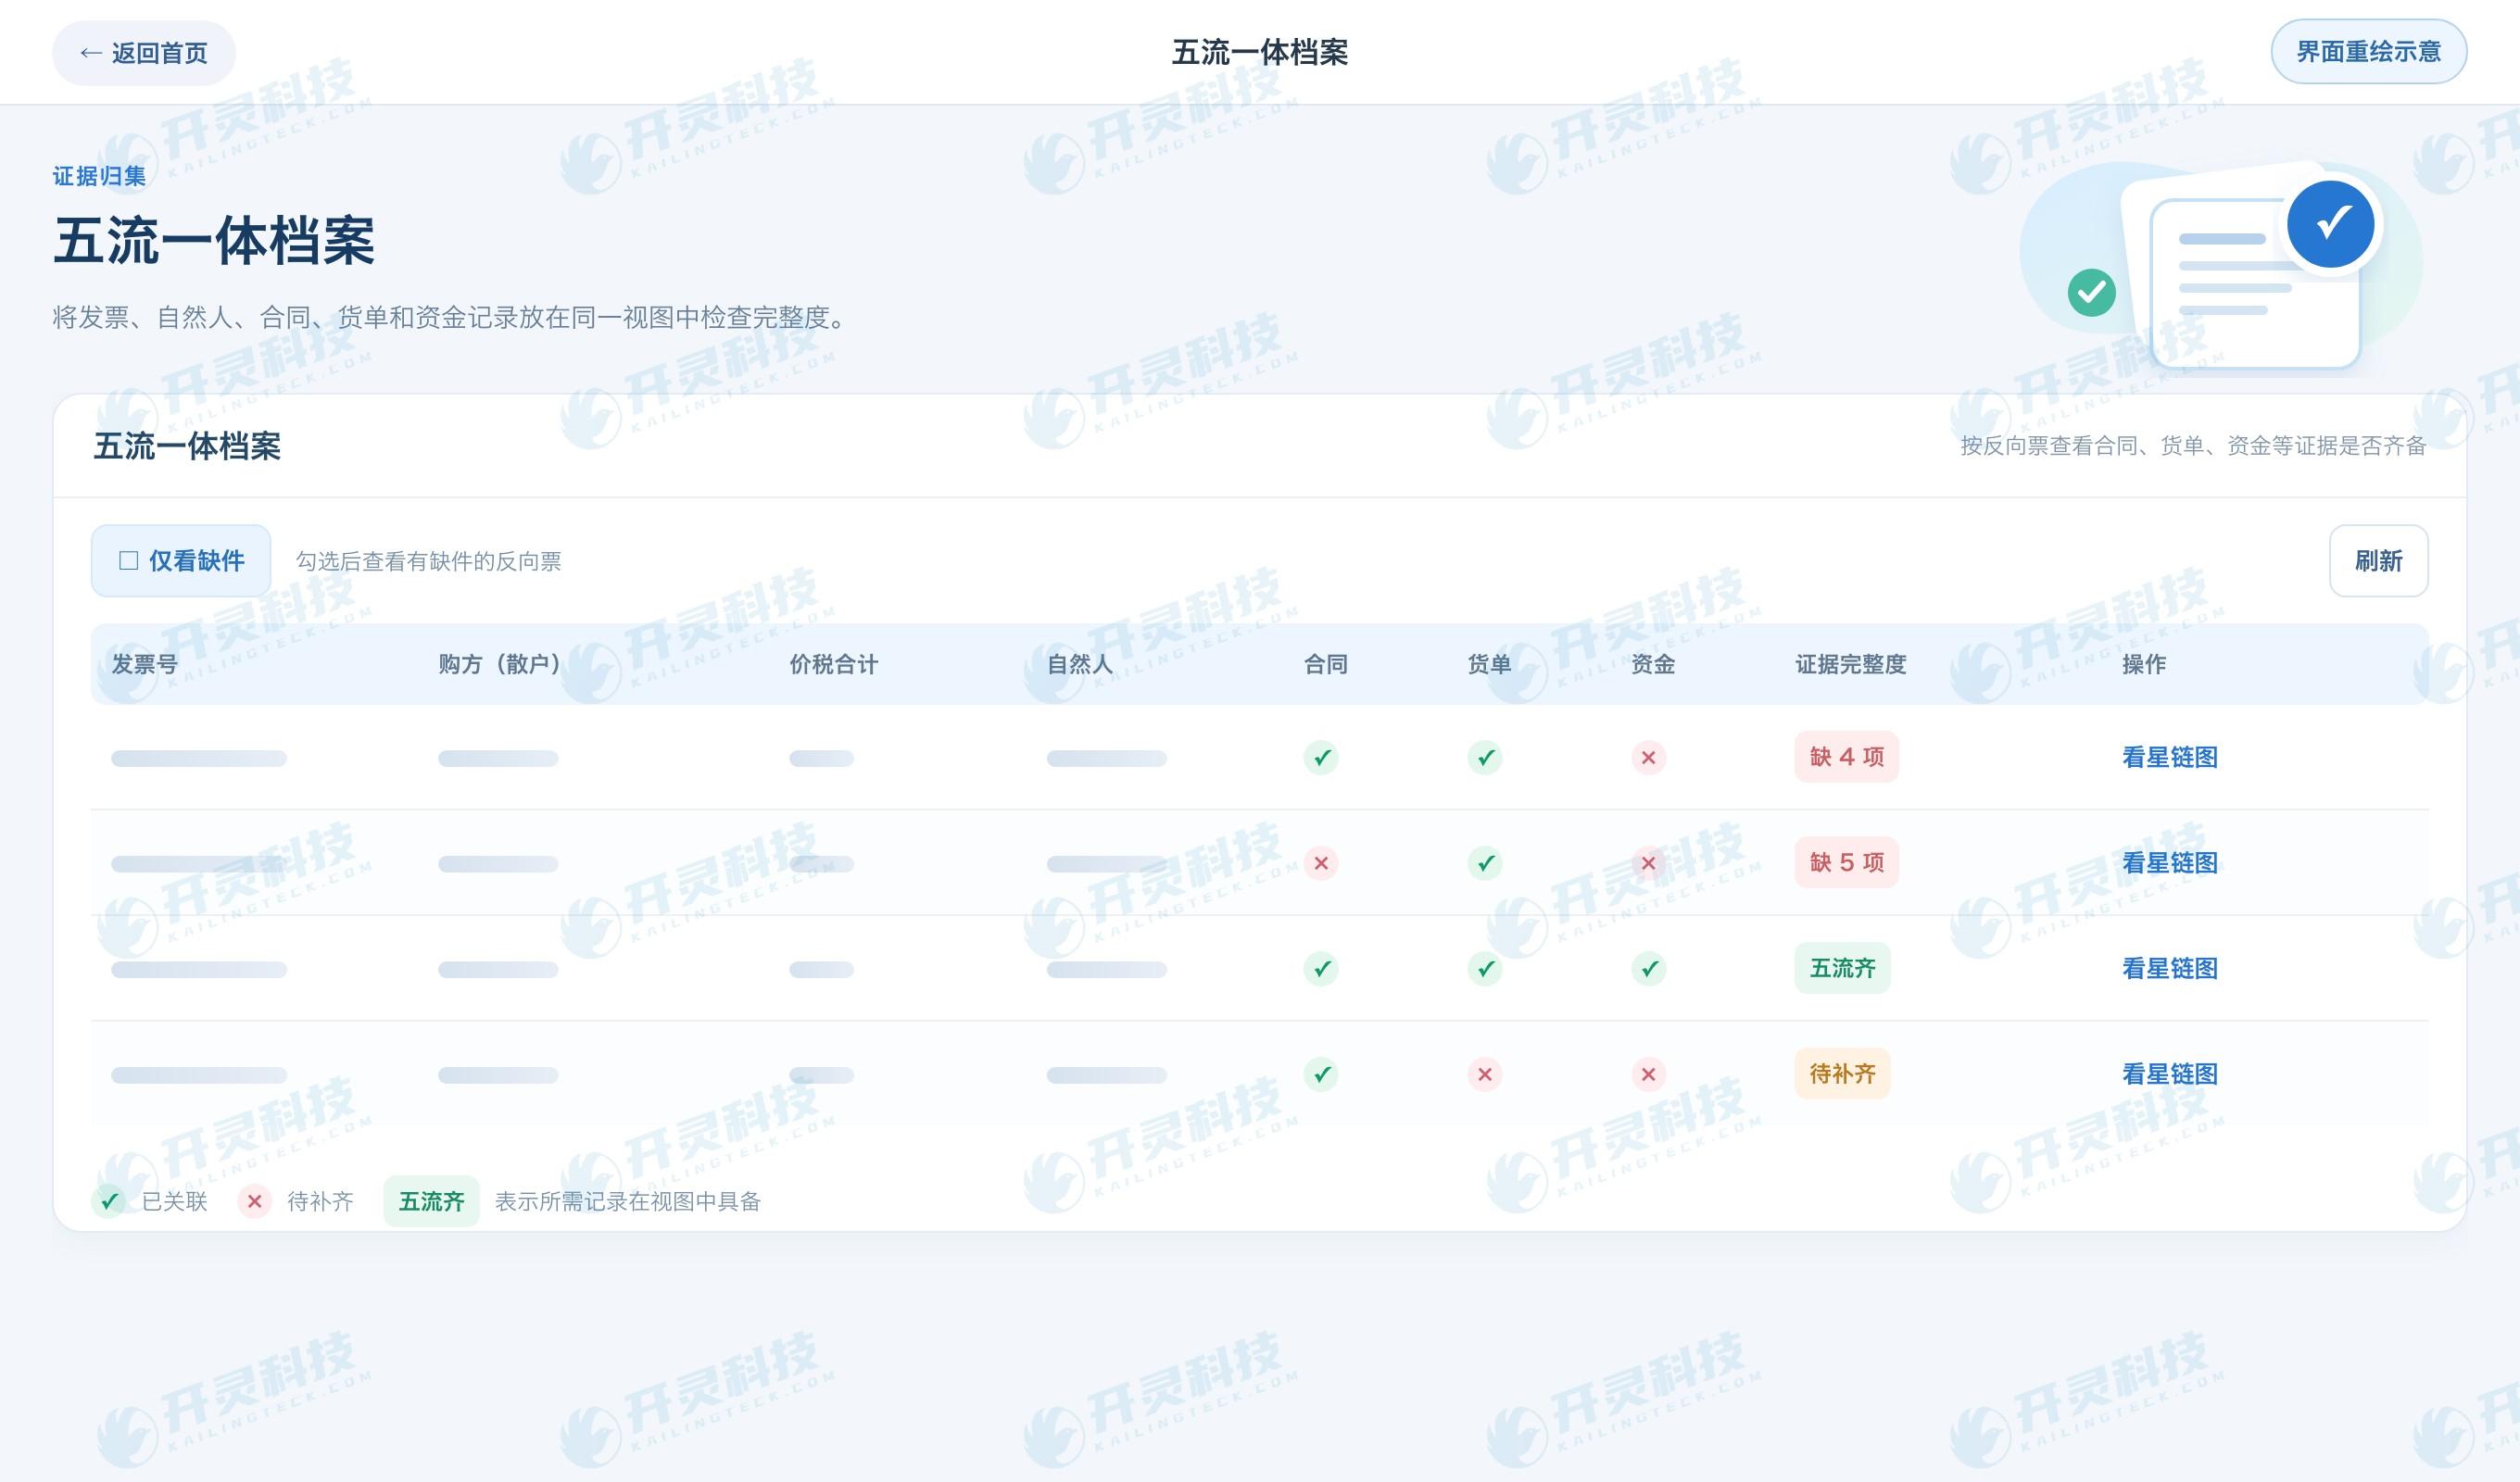Click 资金 check icon in 五流齐 row

[x=1649, y=969]
